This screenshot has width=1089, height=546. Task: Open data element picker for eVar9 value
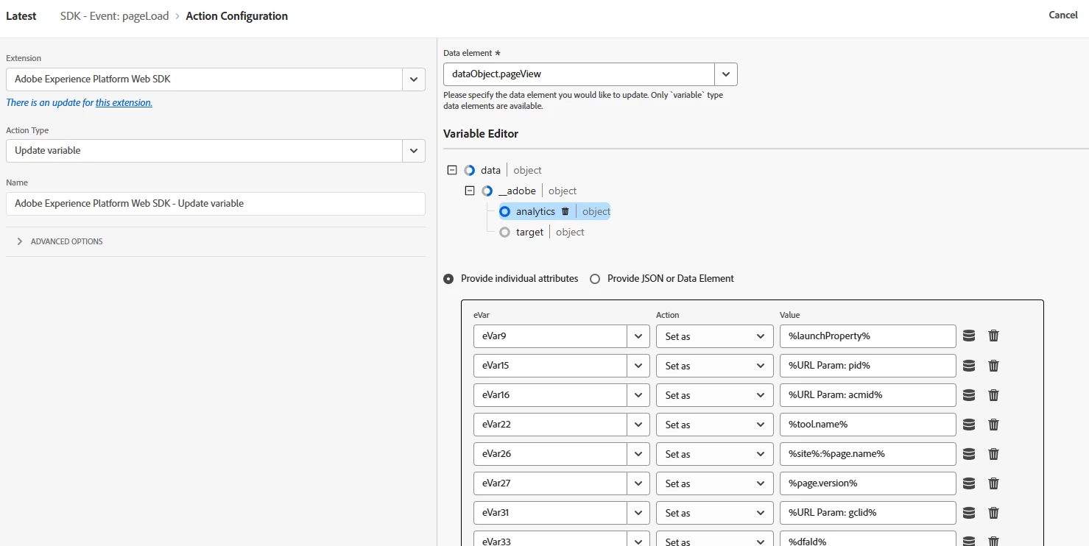tap(969, 336)
